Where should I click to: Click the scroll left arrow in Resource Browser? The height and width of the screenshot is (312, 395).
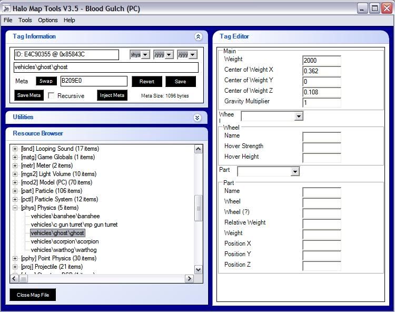click(14, 279)
